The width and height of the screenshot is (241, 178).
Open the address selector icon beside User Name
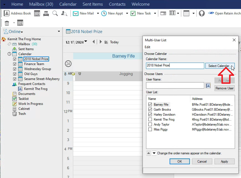click(x=208, y=86)
